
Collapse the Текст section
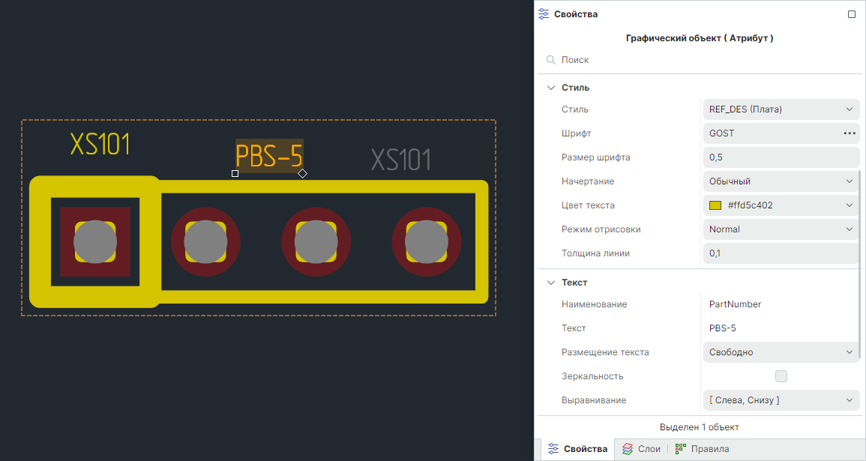(550, 283)
